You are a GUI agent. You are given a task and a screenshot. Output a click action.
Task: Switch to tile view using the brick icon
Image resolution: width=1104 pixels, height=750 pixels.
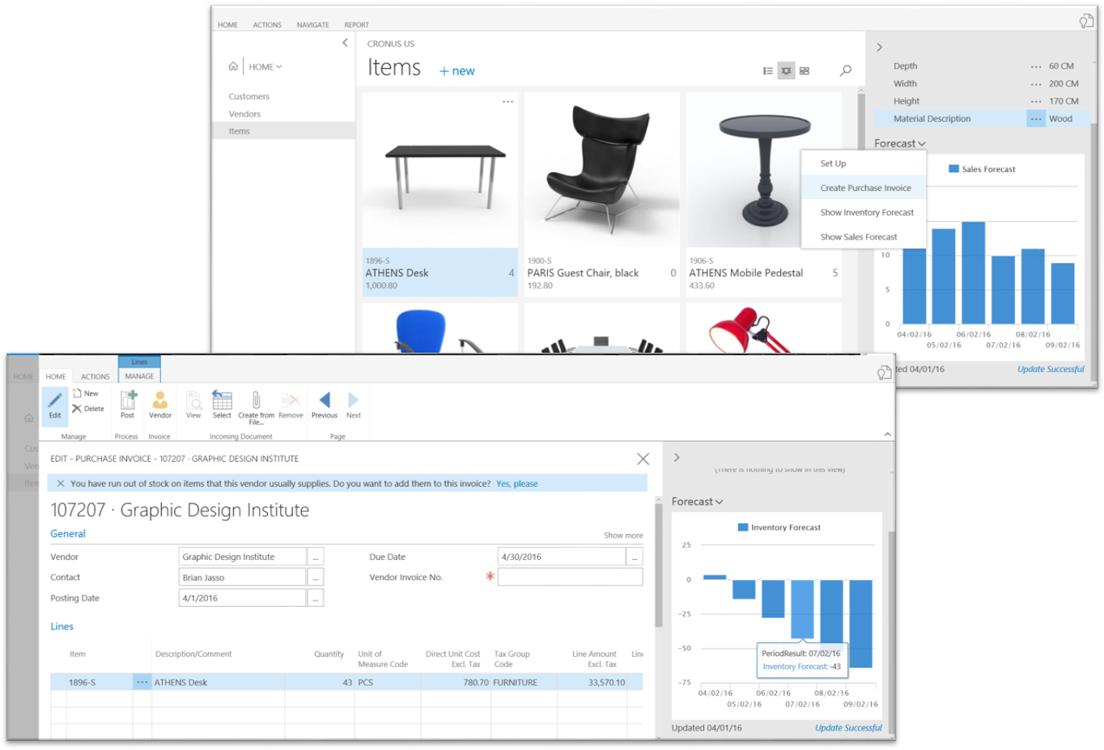[x=804, y=70]
